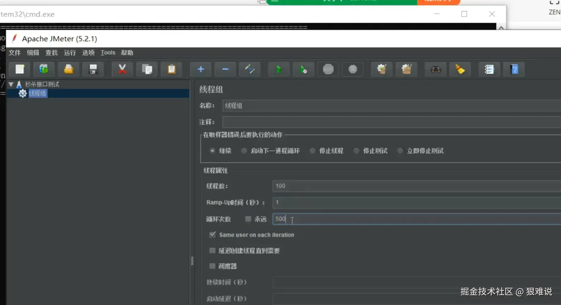
Task: Click the 线程数 field showing 100
Action: (x=417, y=186)
